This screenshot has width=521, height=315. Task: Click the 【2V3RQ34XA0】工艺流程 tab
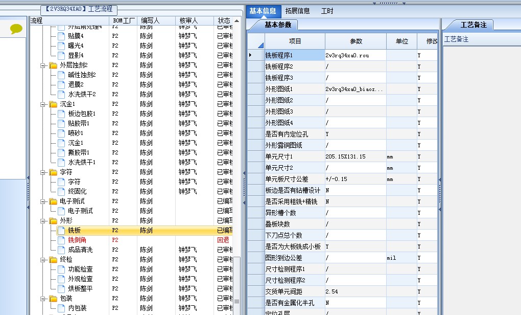79,9
